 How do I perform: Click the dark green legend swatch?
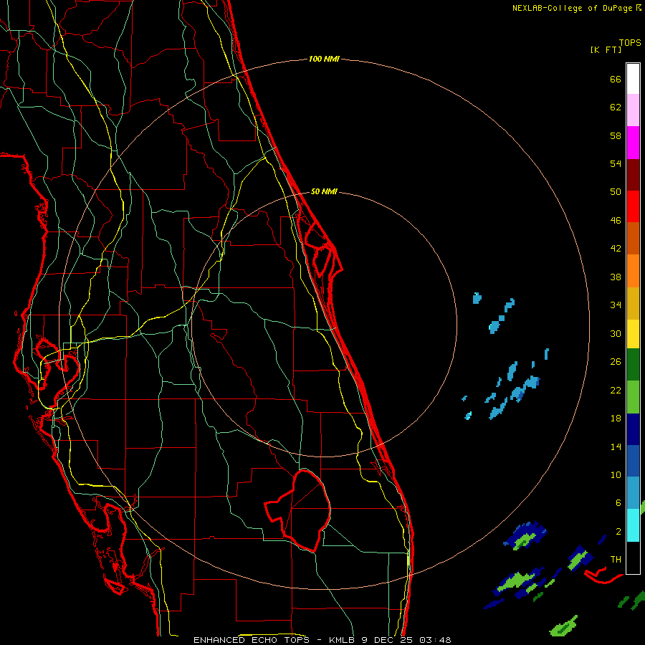coord(633,365)
